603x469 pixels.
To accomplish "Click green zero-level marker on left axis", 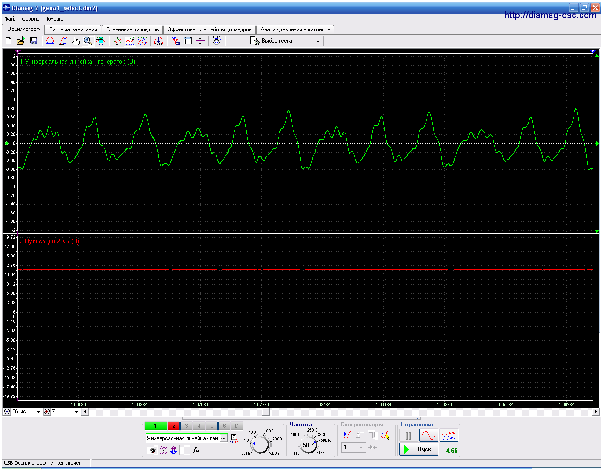I will (x=7, y=143).
